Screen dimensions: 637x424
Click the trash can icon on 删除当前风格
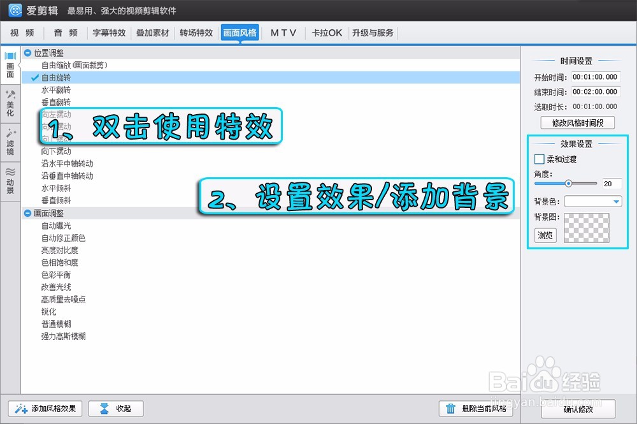[450, 409]
